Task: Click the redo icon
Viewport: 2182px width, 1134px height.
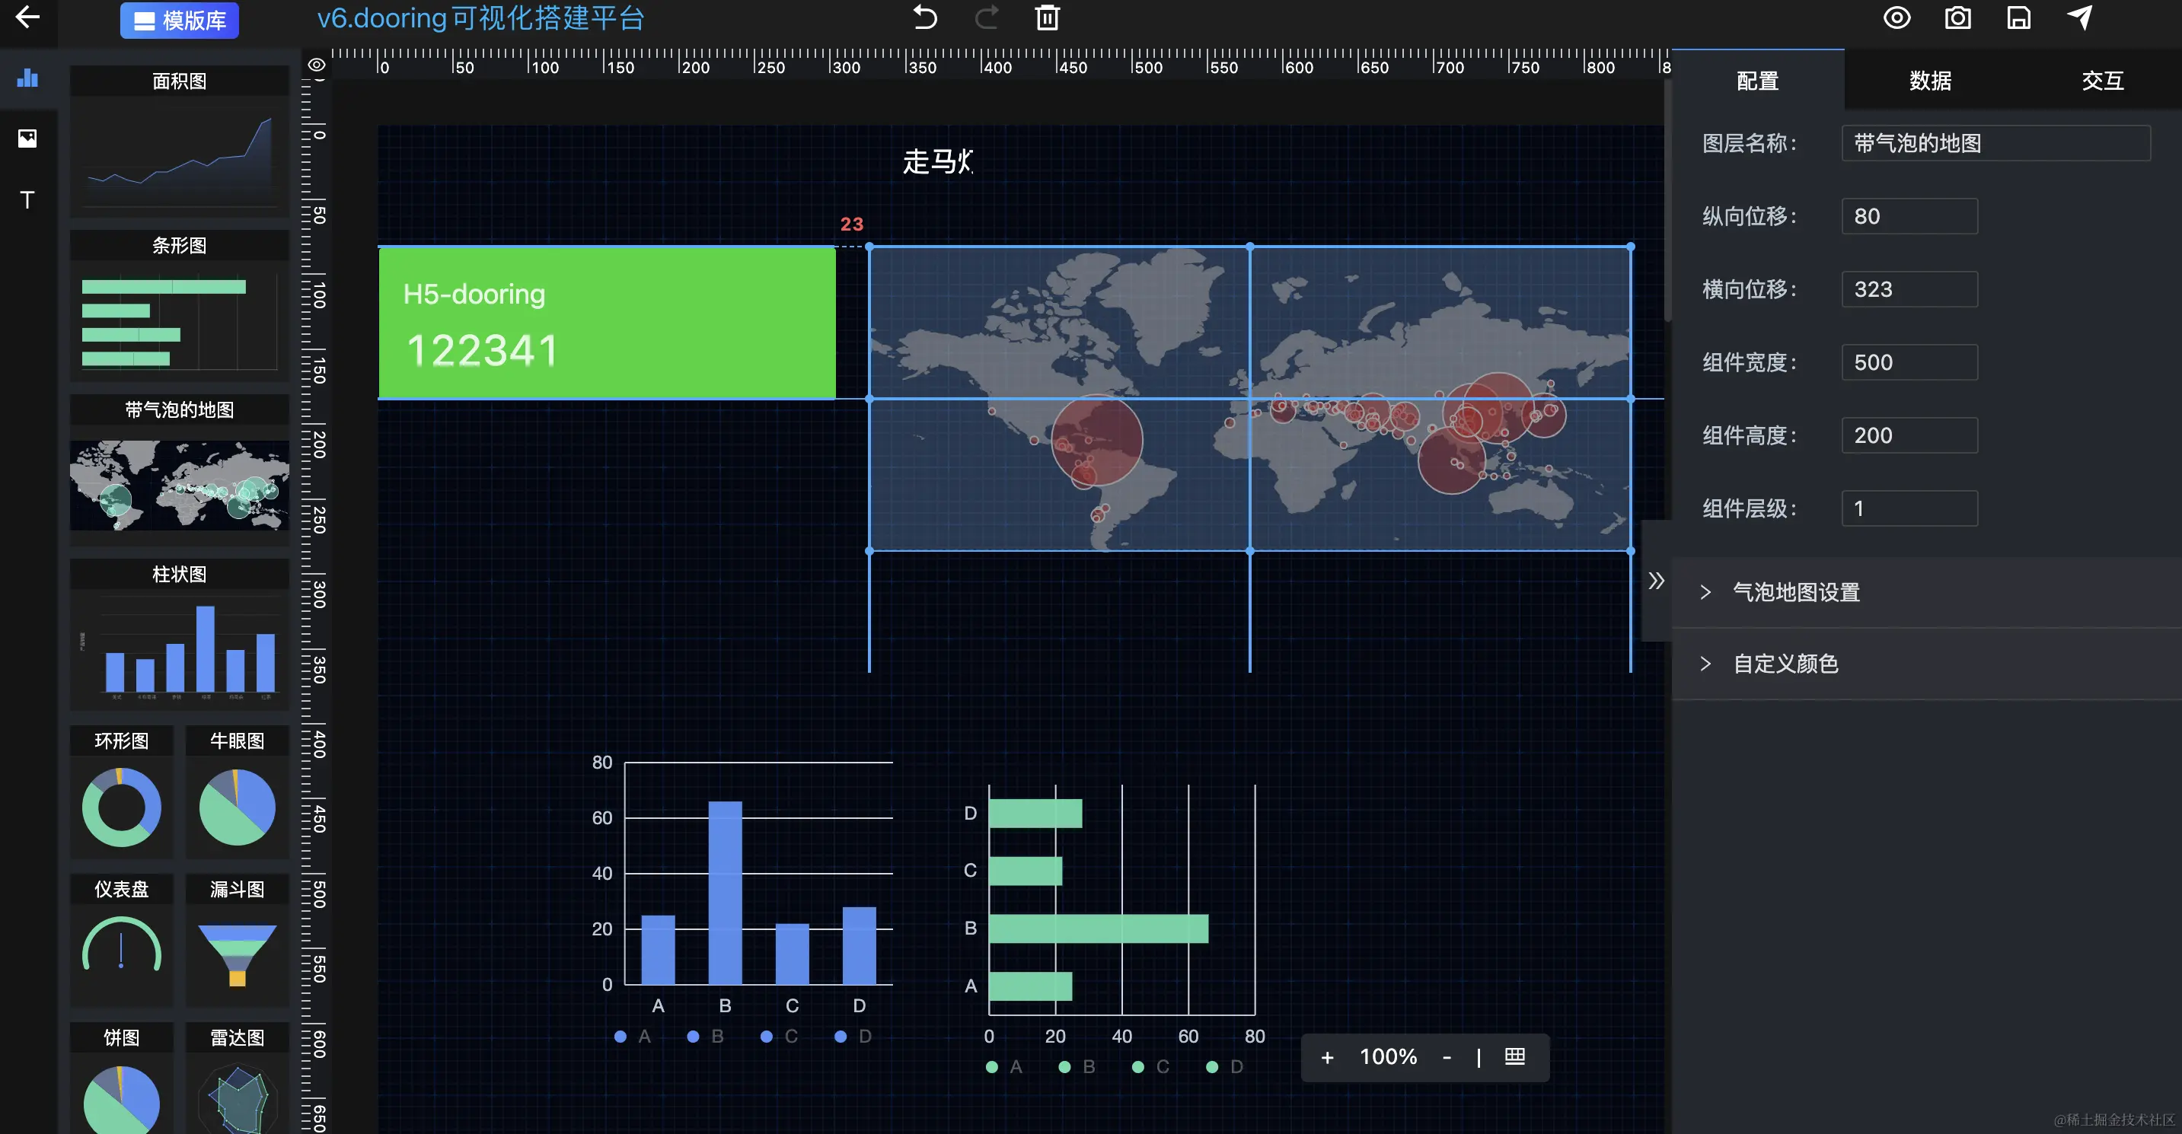Action: [987, 17]
